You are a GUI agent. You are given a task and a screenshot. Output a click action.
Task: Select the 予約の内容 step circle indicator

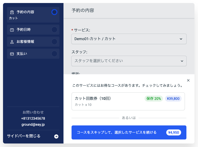point(54,12)
